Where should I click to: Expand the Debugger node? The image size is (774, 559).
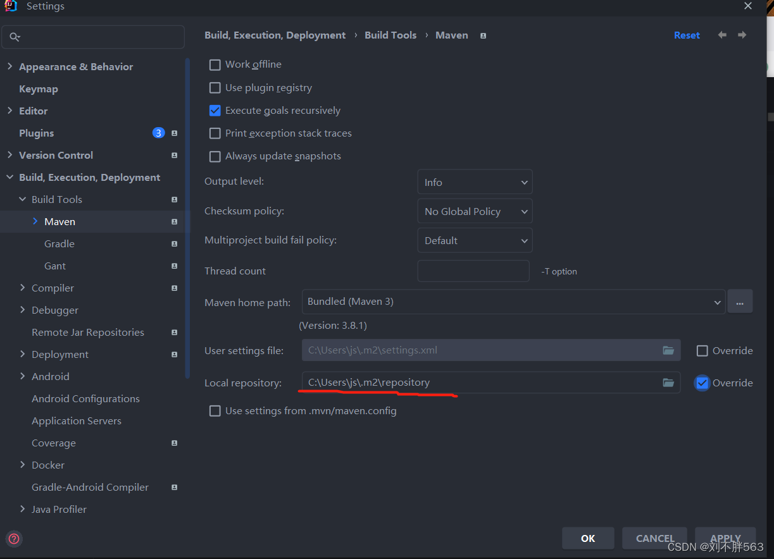tap(22, 310)
